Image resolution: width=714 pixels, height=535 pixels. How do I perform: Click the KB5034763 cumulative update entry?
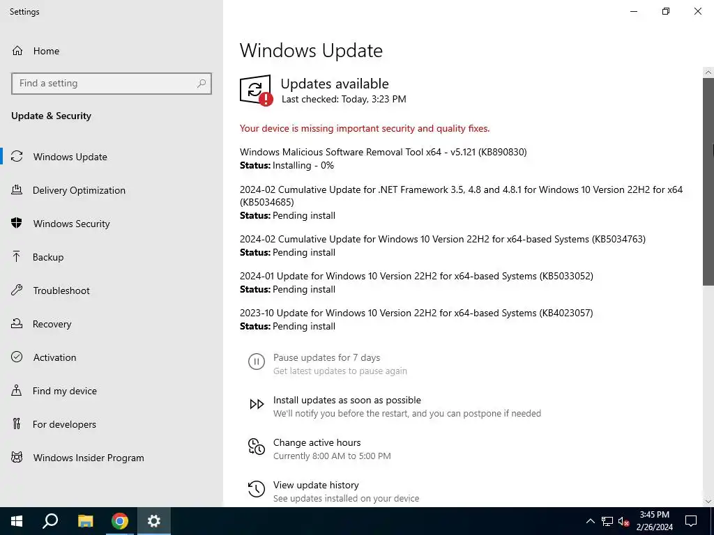[443, 239]
